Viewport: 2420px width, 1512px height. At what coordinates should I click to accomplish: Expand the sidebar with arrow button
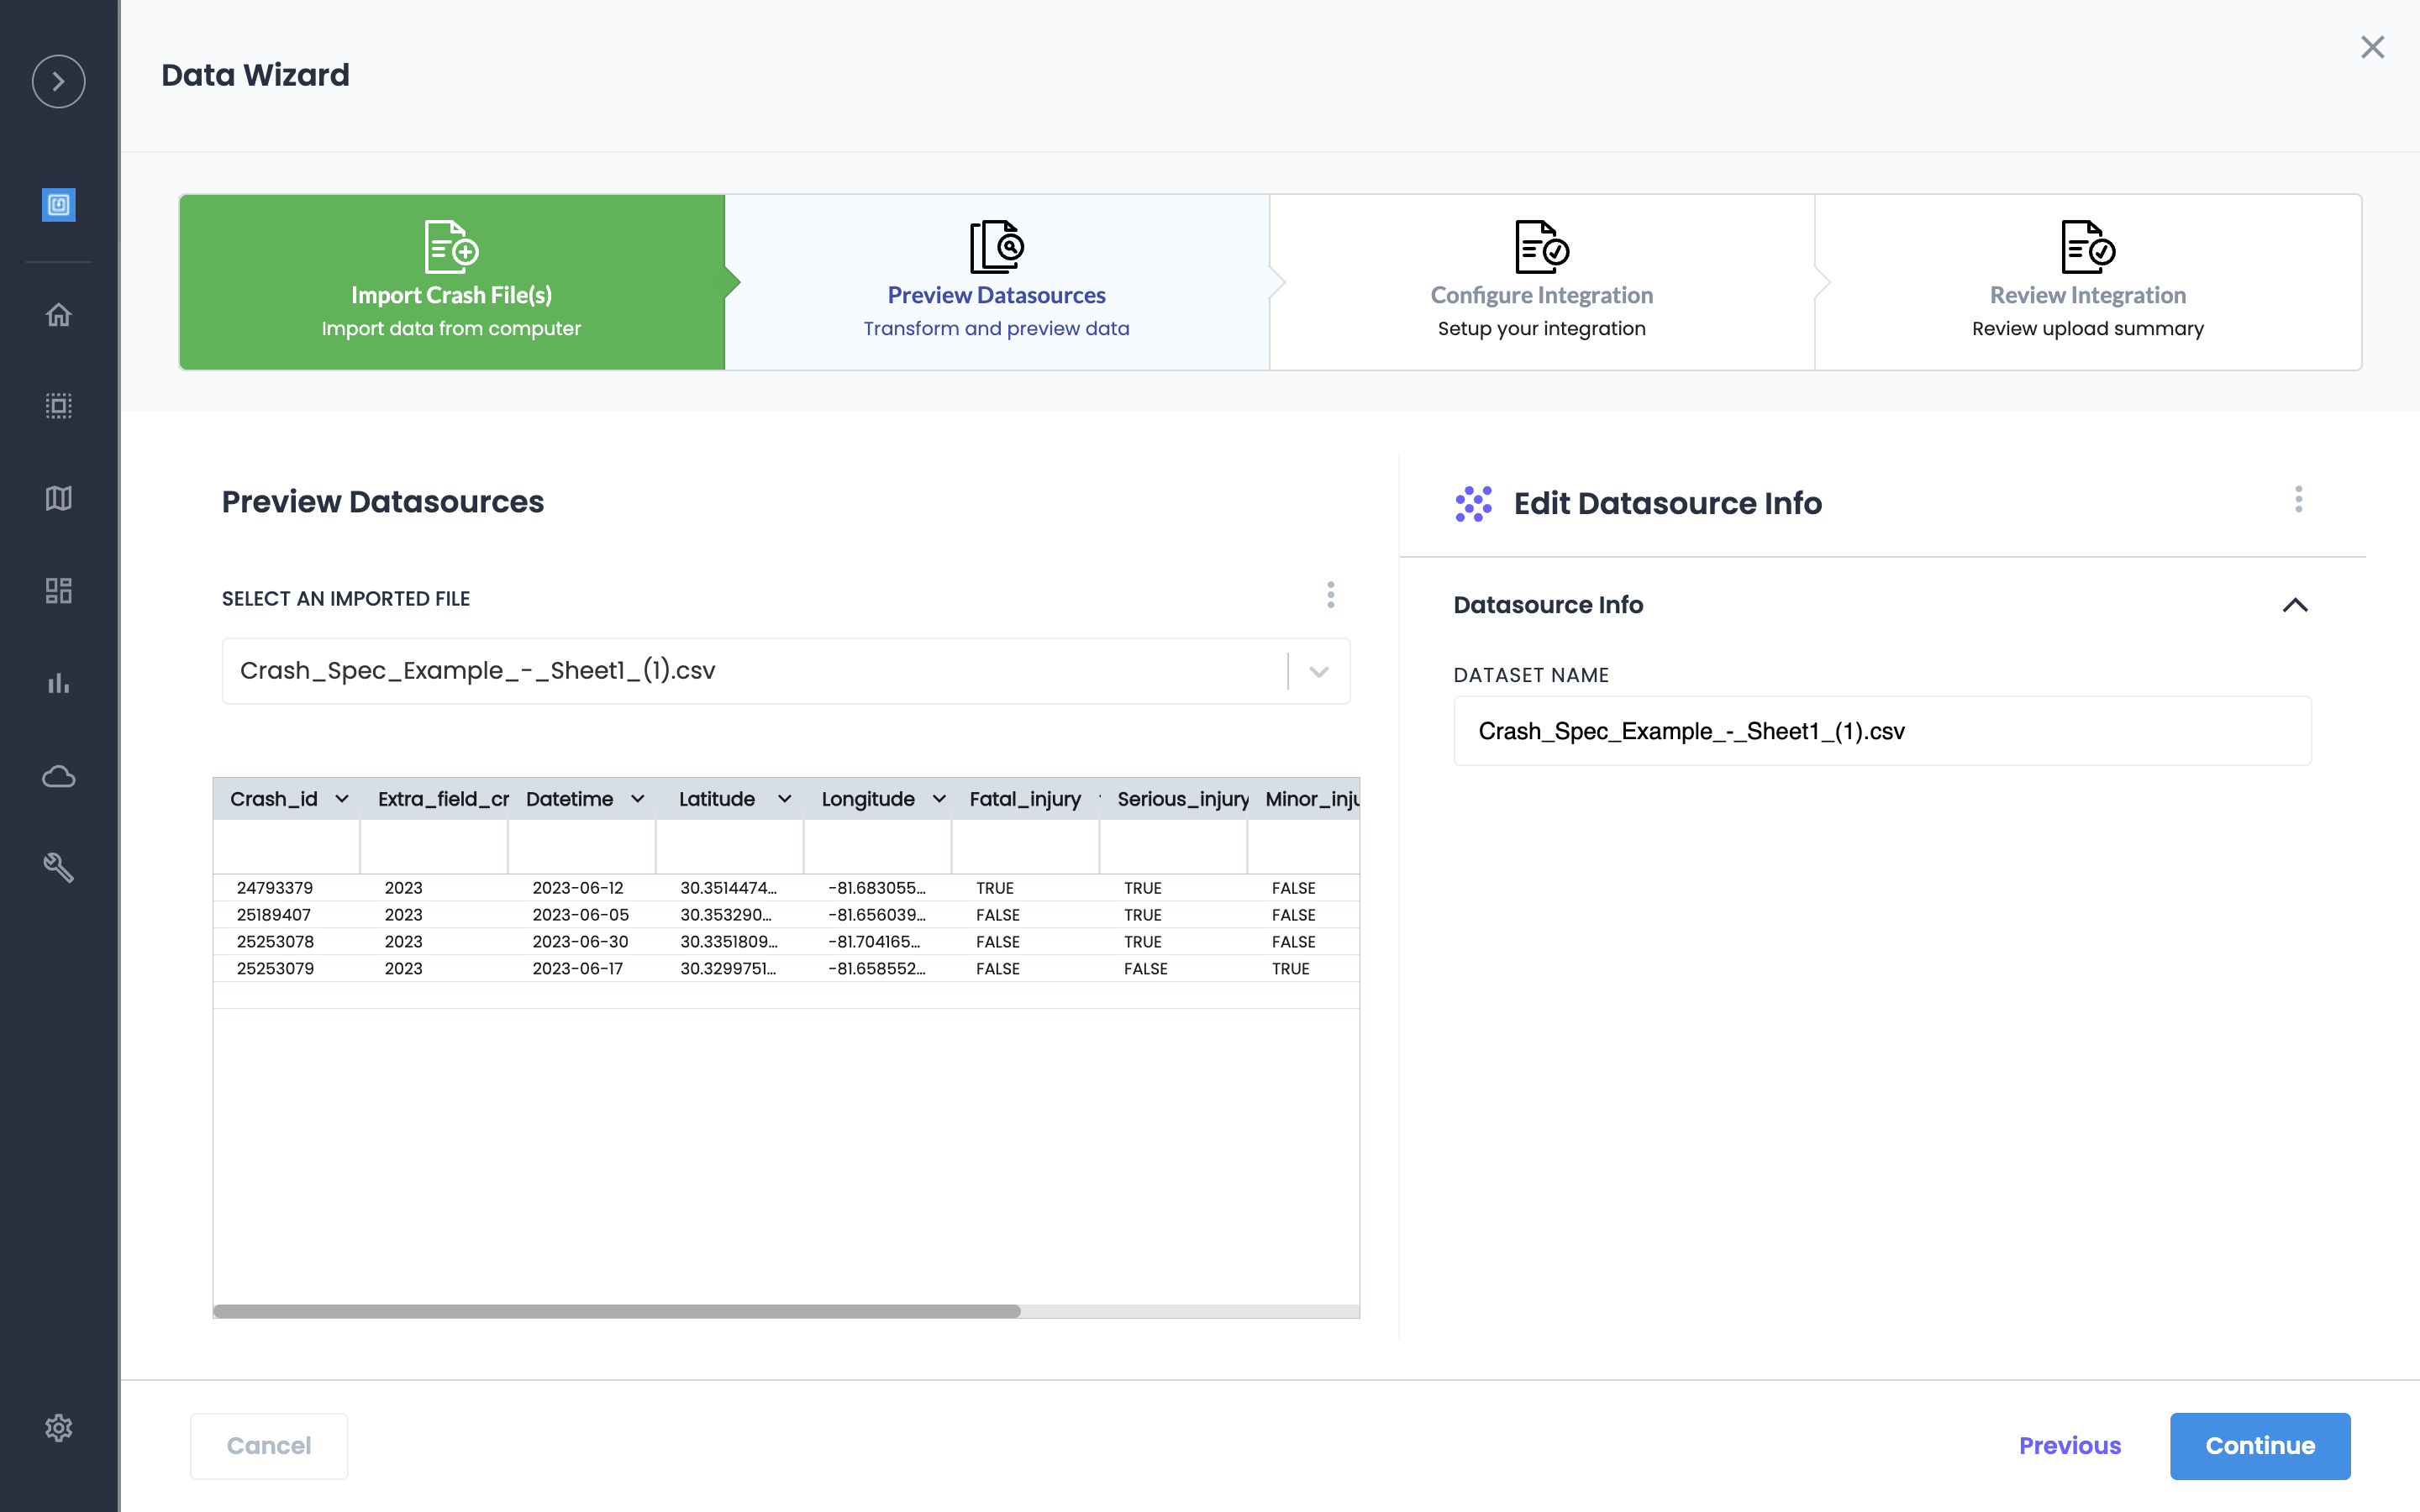click(58, 81)
